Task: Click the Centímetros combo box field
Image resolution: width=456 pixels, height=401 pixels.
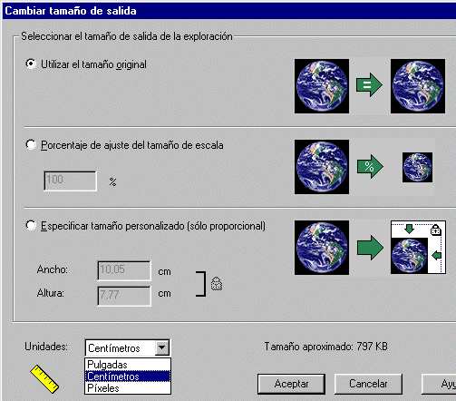Action: pos(128,347)
